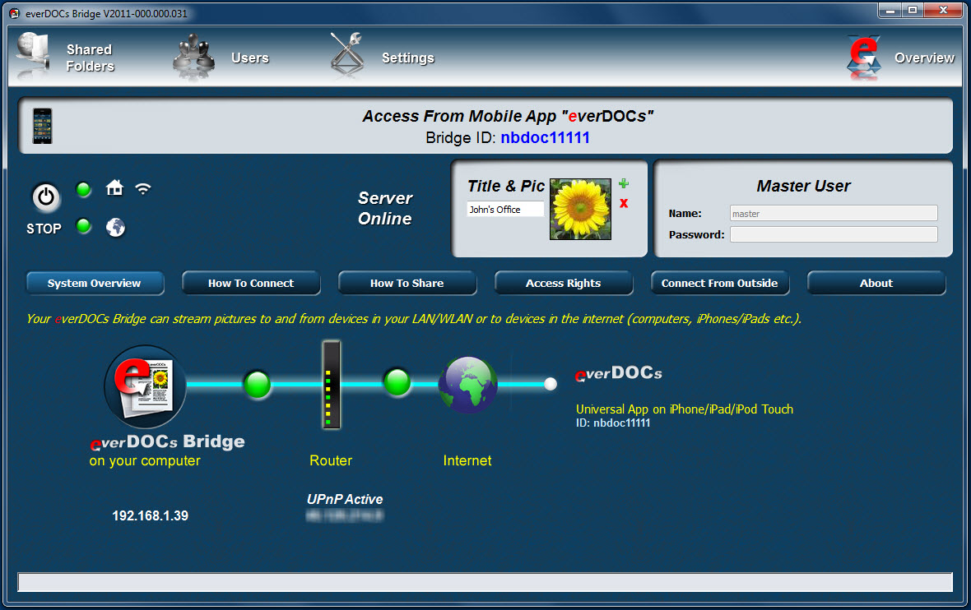
Task: Stop the server with the power button
Action: click(x=46, y=197)
